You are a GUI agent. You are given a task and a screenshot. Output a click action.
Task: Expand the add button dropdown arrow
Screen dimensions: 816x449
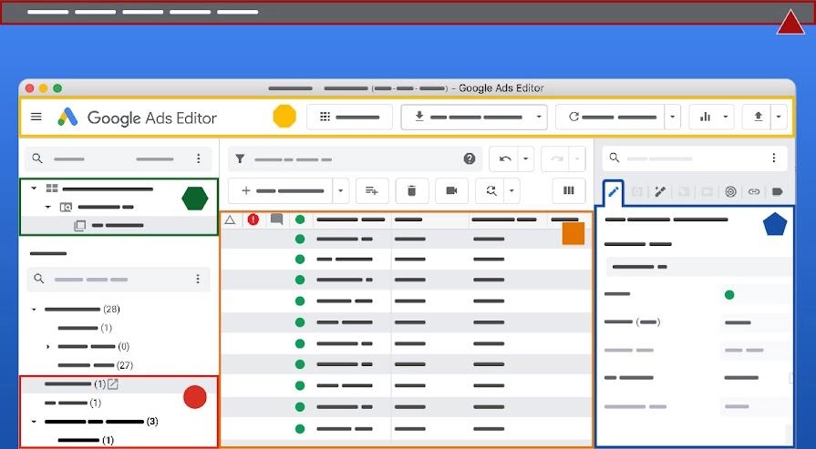[x=340, y=190]
